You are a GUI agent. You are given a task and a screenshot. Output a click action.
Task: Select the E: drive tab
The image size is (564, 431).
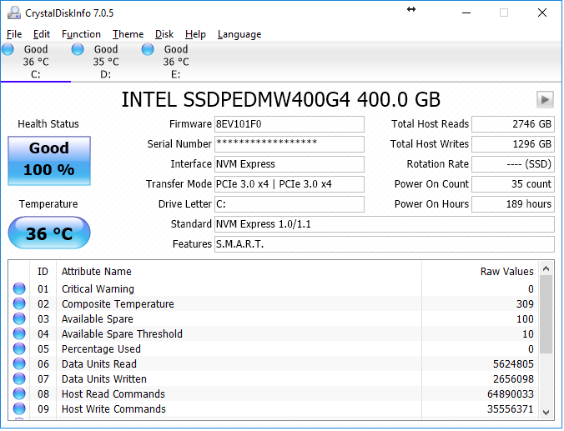tap(176, 62)
